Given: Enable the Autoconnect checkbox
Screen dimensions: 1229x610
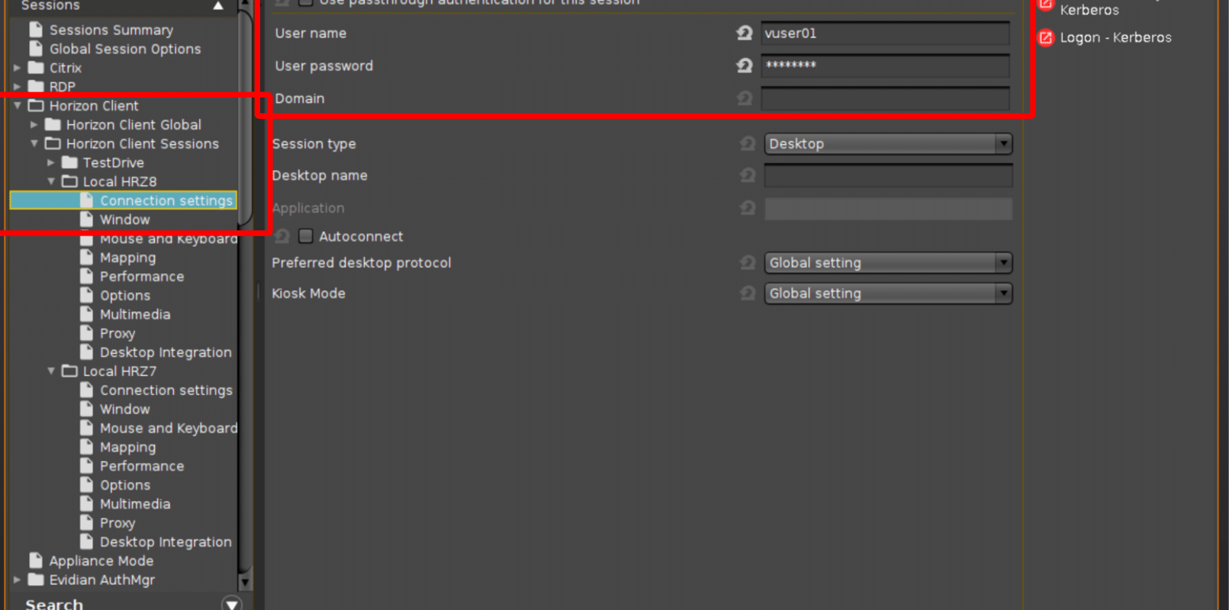Looking at the screenshot, I should click(x=306, y=236).
